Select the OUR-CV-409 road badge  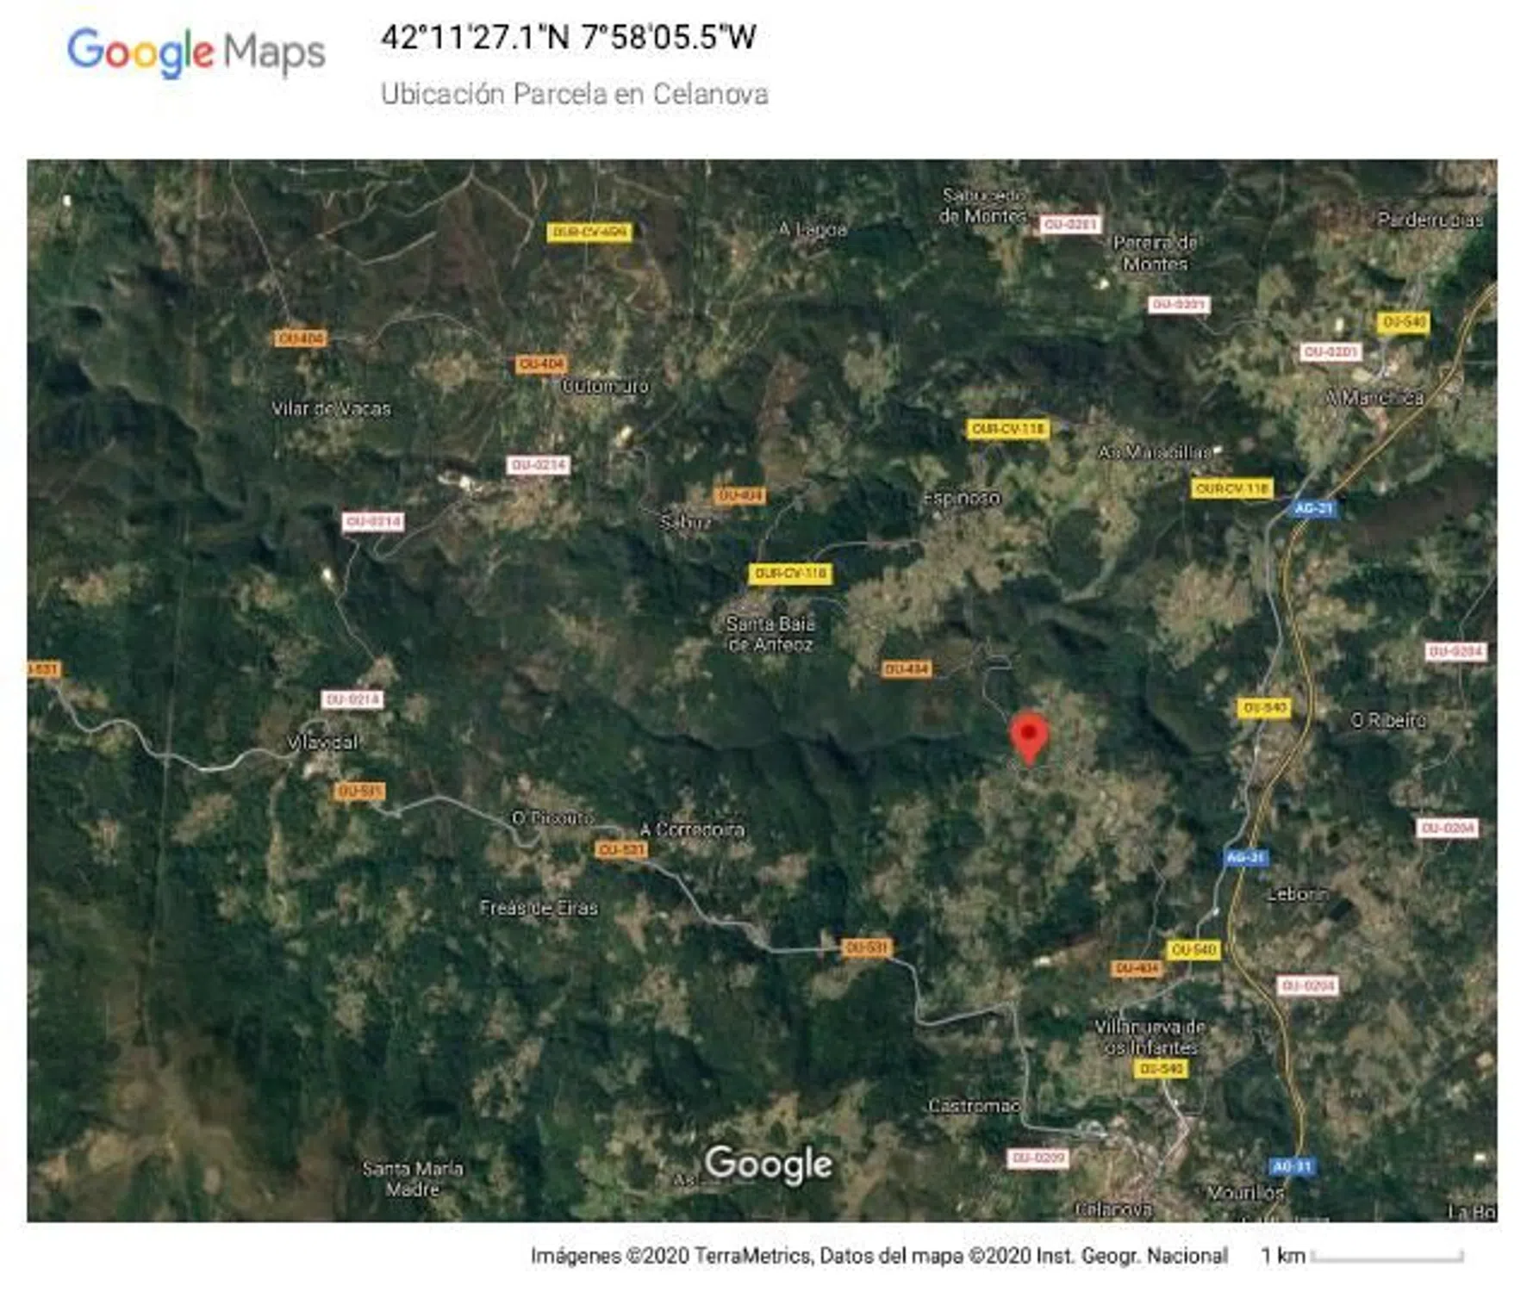click(x=589, y=233)
